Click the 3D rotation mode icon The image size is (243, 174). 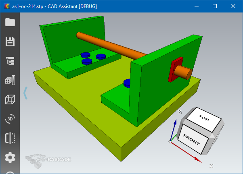pos(10,119)
